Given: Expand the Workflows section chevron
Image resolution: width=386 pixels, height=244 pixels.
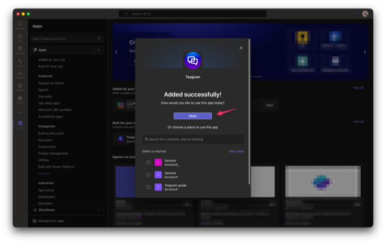Looking at the screenshot, I should tap(99, 210).
